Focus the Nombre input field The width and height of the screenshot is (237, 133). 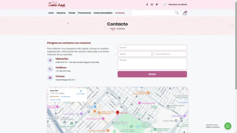(152, 47)
